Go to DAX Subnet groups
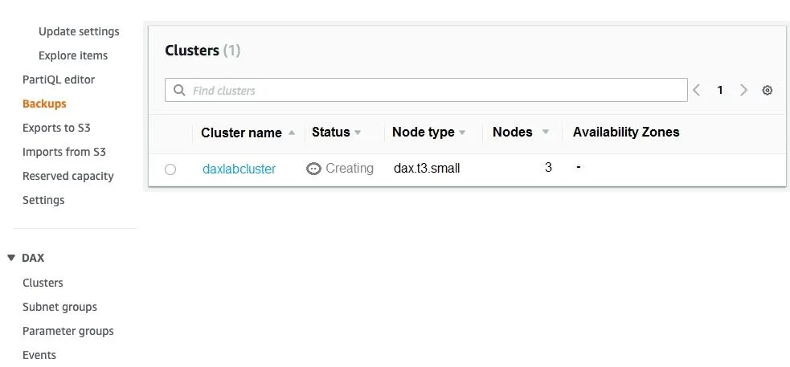The height and width of the screenshot is (367, 790). click(x=59, y=307)
